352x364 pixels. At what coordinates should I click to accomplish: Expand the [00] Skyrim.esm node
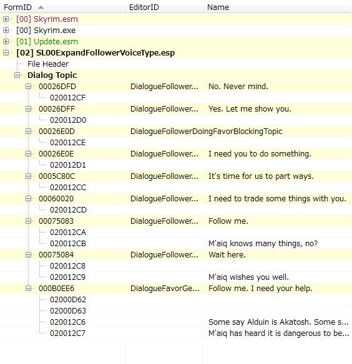(x=6, y=19)
